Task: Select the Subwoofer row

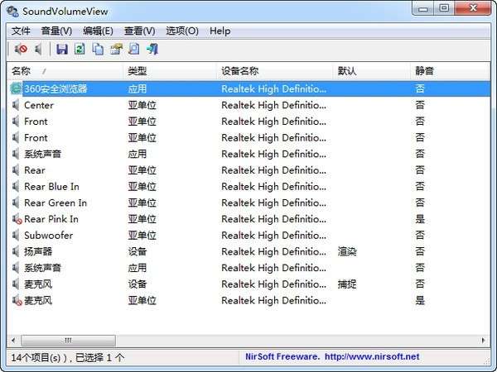Action: pyautogui.click(x=248, y=236)
